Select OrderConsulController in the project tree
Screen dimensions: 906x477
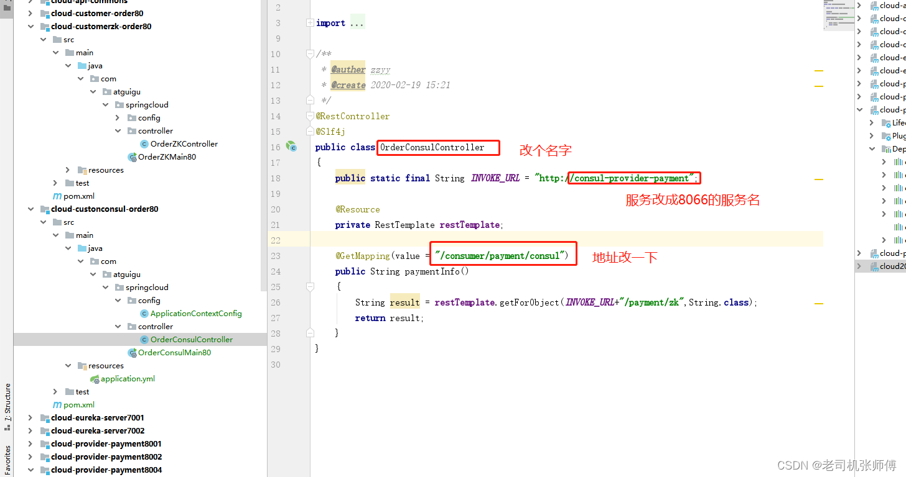click(x=192, y=340)
